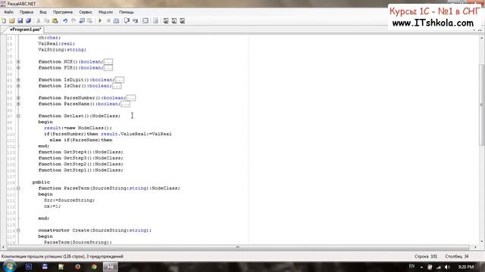
Task: Click the 9:20 PM taskbar clock
Action: coord(466,267)
